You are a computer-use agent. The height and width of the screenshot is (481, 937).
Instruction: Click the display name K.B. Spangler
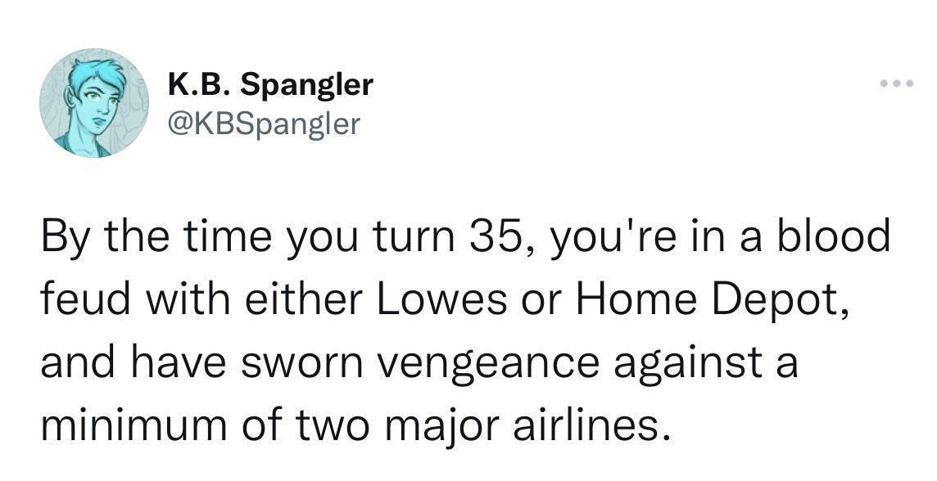click(x=270, y=83)
